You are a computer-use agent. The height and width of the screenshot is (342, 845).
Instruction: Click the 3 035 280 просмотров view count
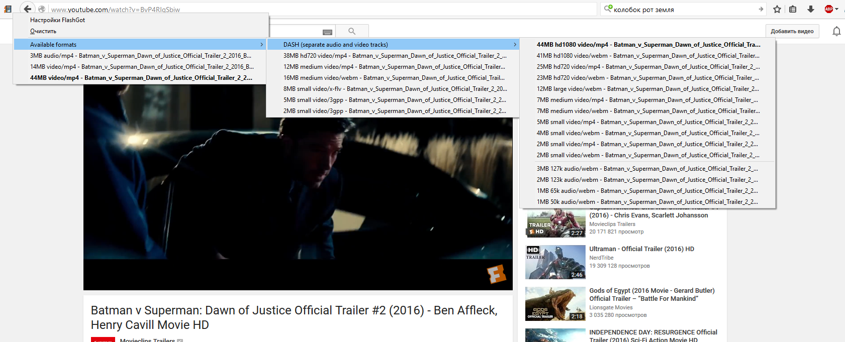tap(618, 315)
